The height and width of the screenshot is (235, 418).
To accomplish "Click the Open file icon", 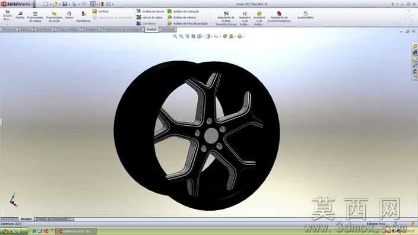I will 55,4.
